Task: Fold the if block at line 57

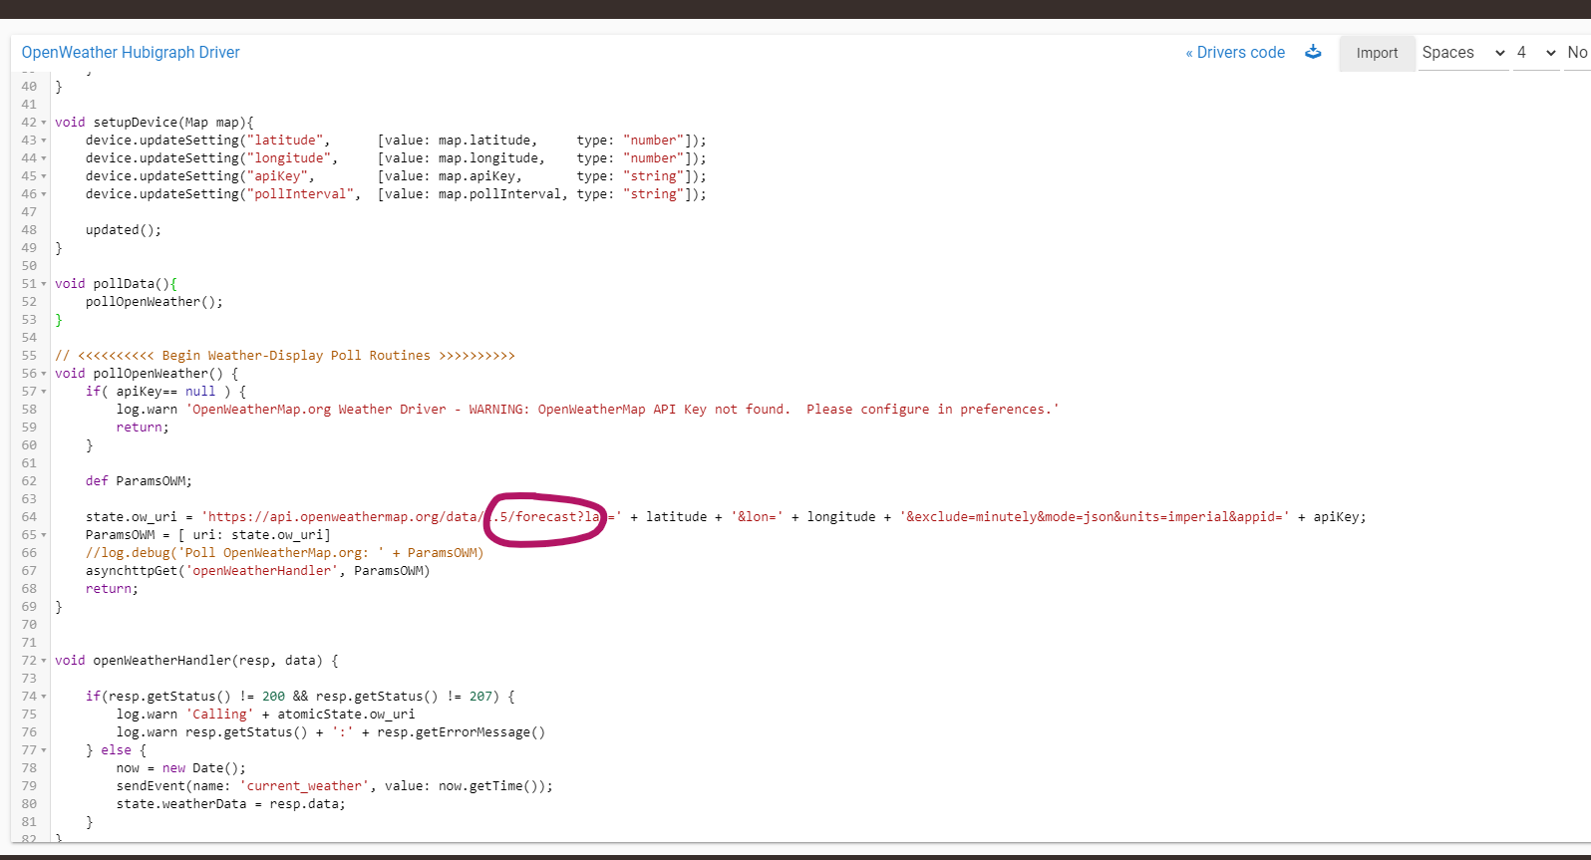Action: click(44, 392)
